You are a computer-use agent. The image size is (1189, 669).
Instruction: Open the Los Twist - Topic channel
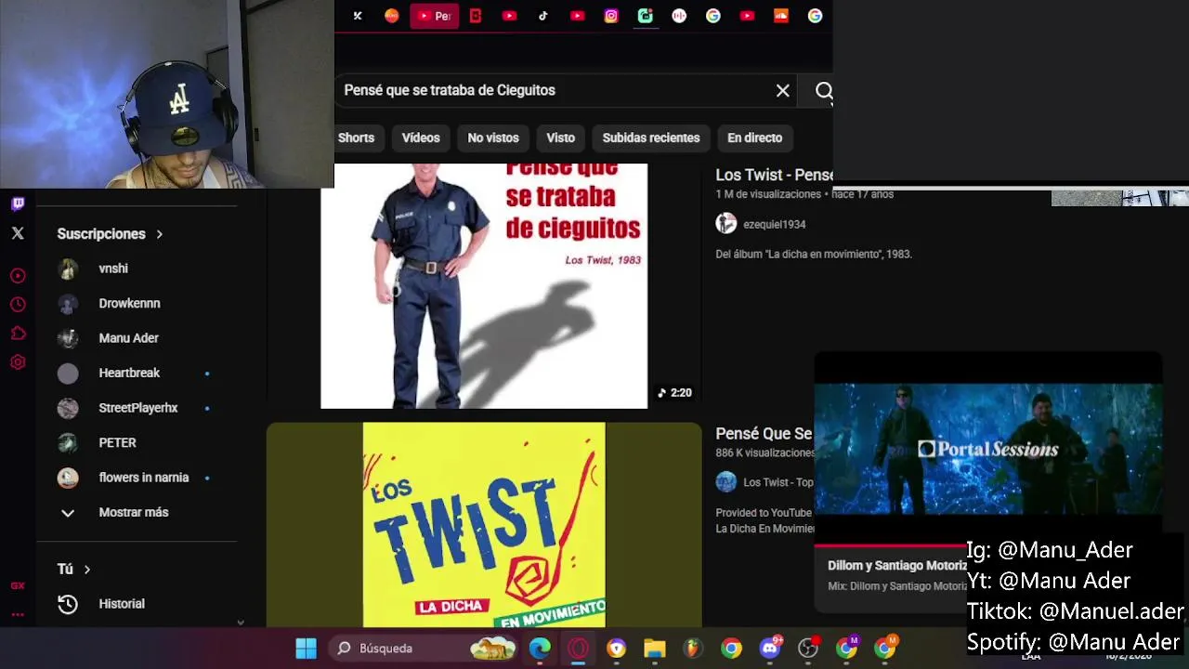click(778, 482)
